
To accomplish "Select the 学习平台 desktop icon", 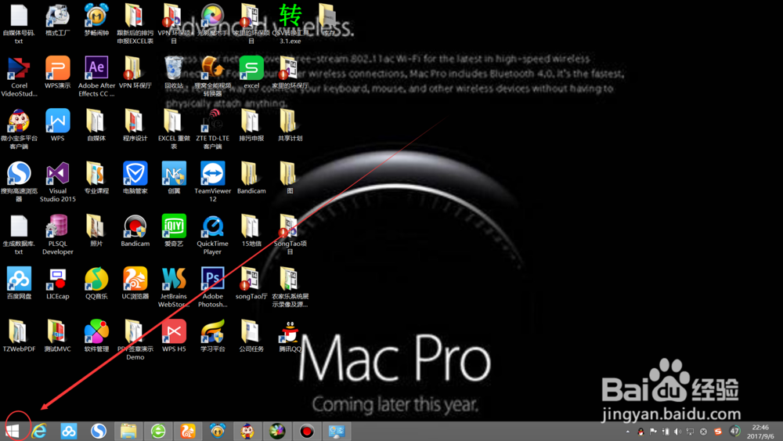I will (212, 336).
